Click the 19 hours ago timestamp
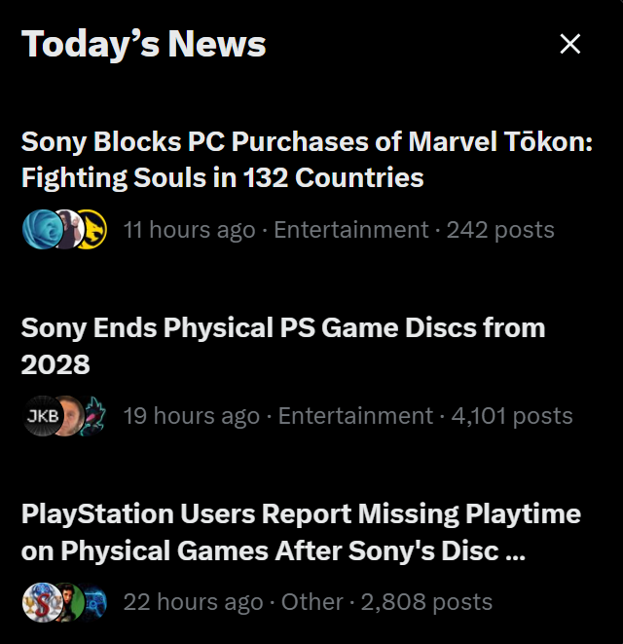This screenshot has height=644, width=623. 192,416
